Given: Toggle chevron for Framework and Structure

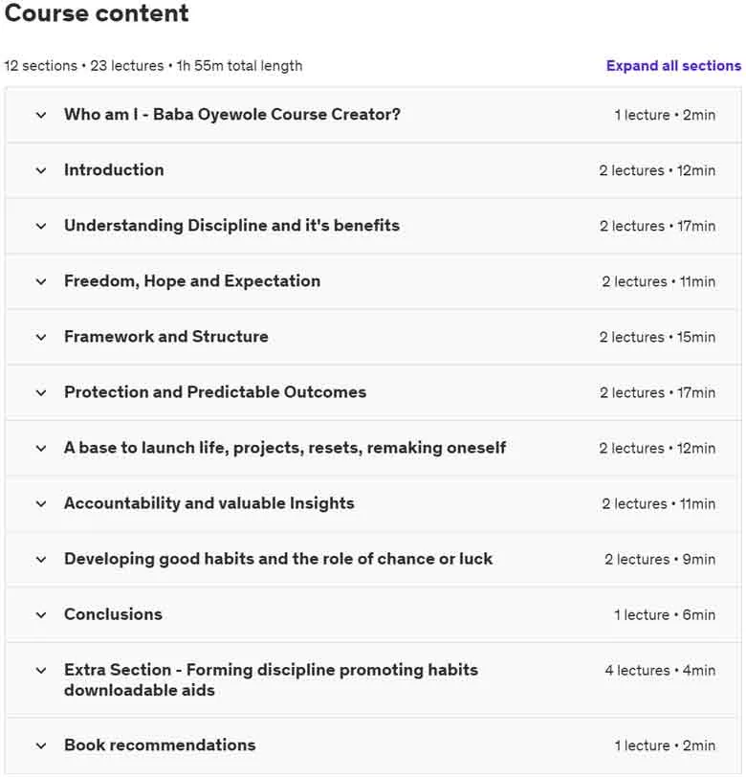Looking at the screenshot, I should 41,338.
